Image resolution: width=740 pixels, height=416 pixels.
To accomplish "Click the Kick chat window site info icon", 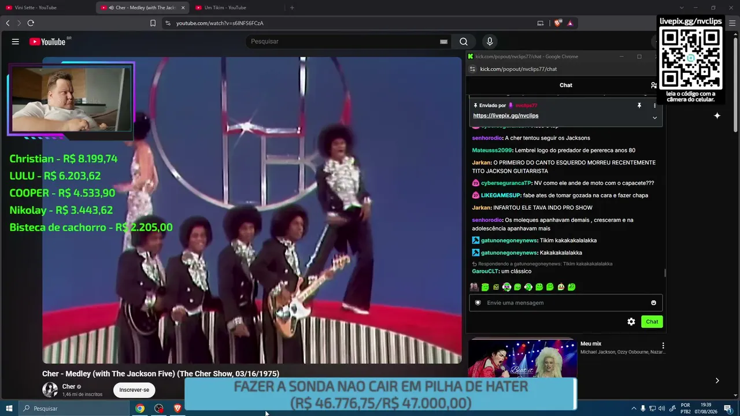I will click(472, 69).
